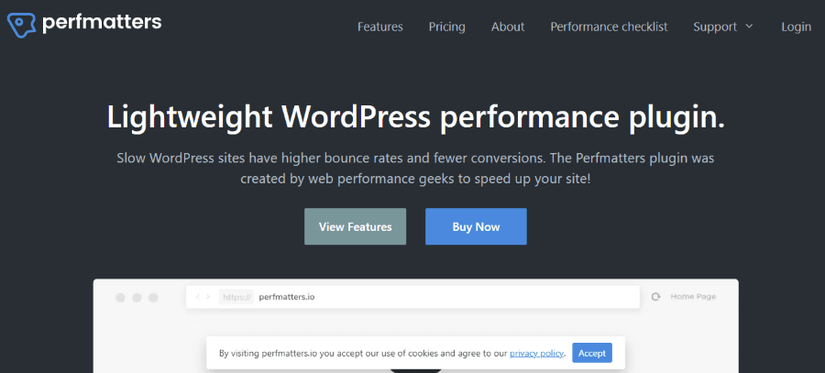The height and width of the screenshot is (373, 825).
Task: Click the perfmatters.io address field
Action: pyautogui.click(x=413, y=297)
